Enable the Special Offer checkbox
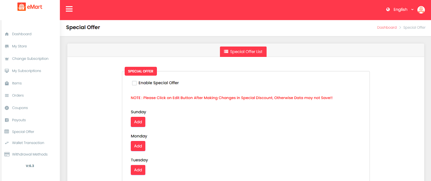The width and height of the screenshot is (431, 181). pyautogui.click(x=134, y=83)
